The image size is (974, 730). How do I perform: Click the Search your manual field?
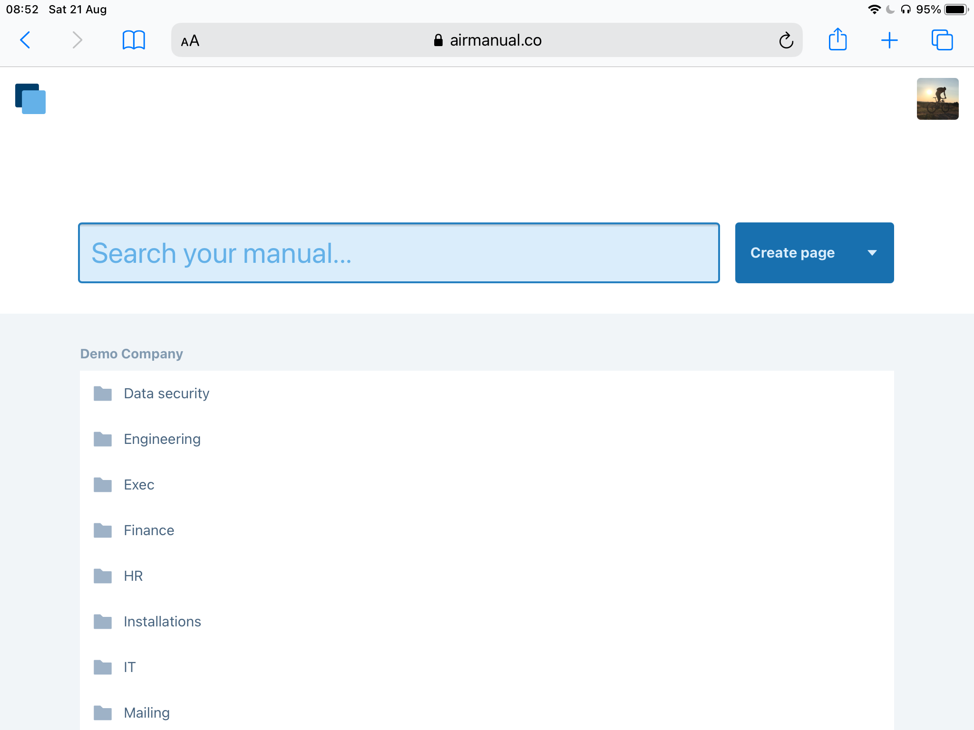(x=399, y=253)
